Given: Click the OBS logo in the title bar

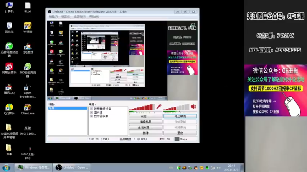Looking at the screenshot, I should (x=50, y=12).
